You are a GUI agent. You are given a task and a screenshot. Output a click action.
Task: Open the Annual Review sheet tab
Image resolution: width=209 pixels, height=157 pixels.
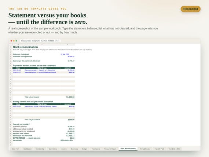point(145,149)
